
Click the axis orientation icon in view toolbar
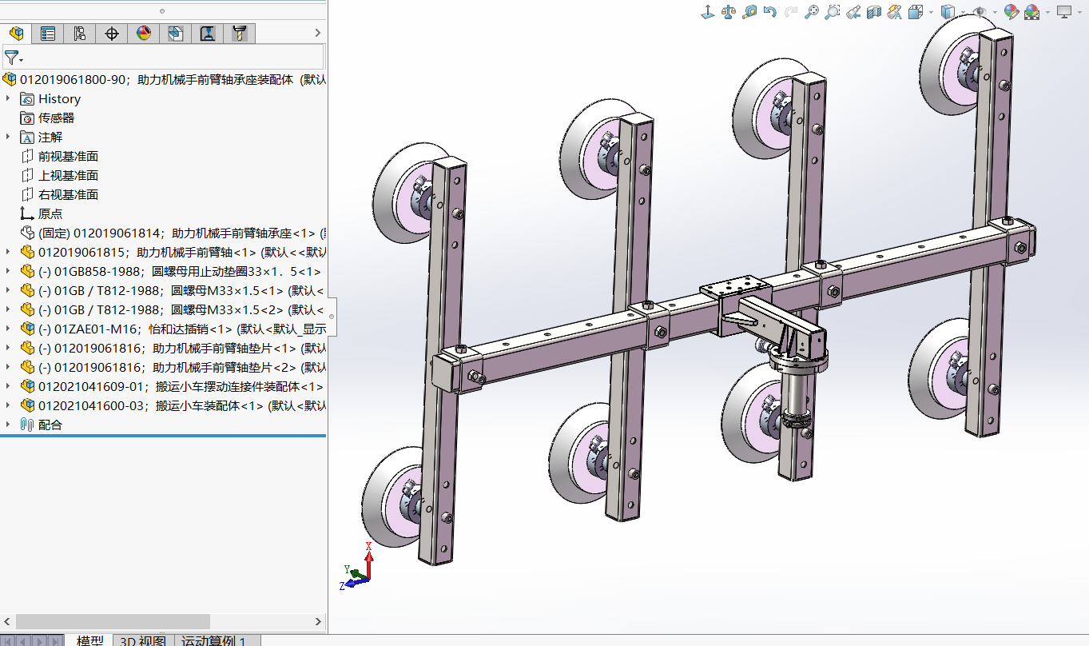click(707, 12)
